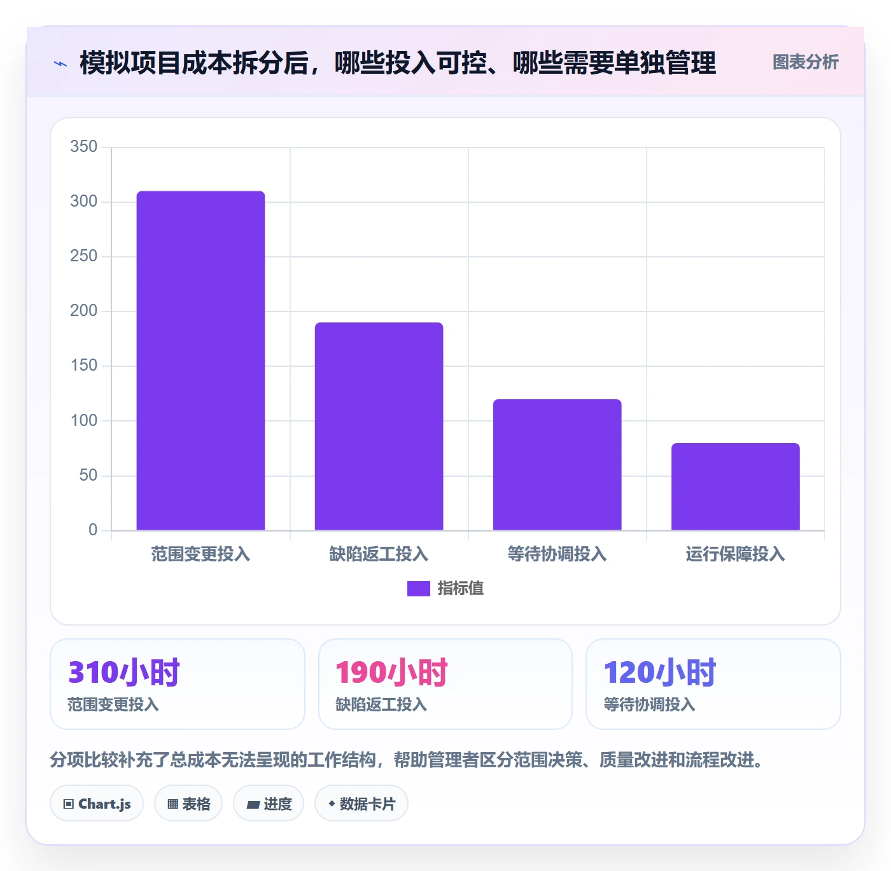This screenshot has width=891, height=871.
Task: Click the diamond icon in 数据卡片 chip
Action: click(x=332, y=804)
